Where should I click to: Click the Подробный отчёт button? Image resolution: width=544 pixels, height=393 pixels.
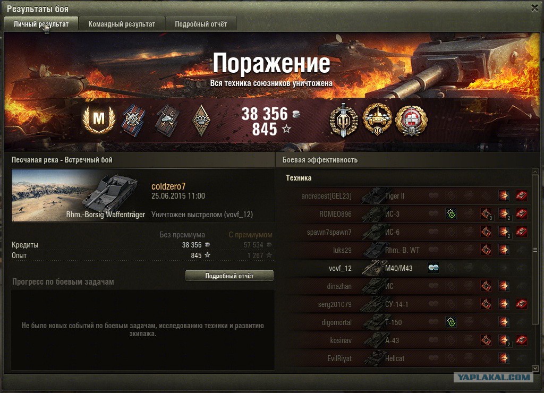229,276
